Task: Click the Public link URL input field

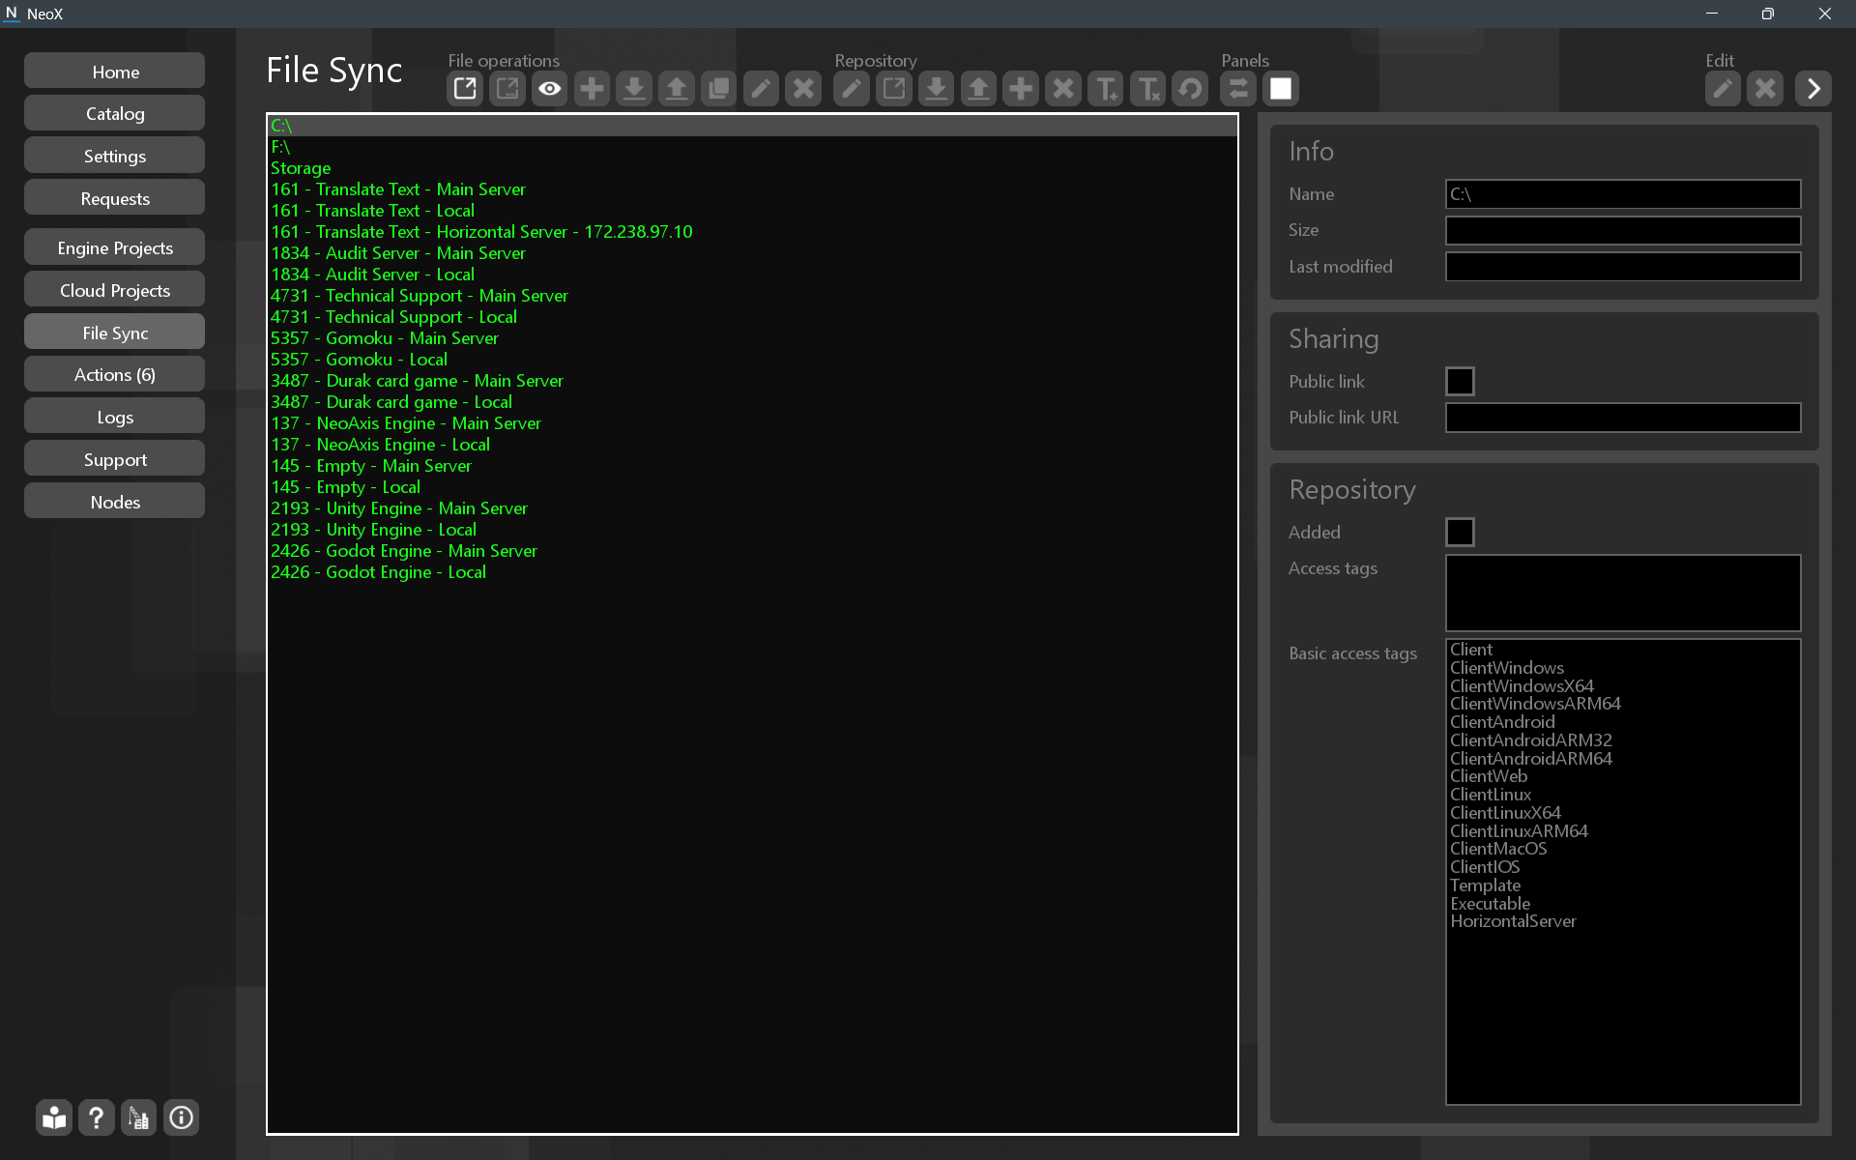Action: (x=1622, y=418)
